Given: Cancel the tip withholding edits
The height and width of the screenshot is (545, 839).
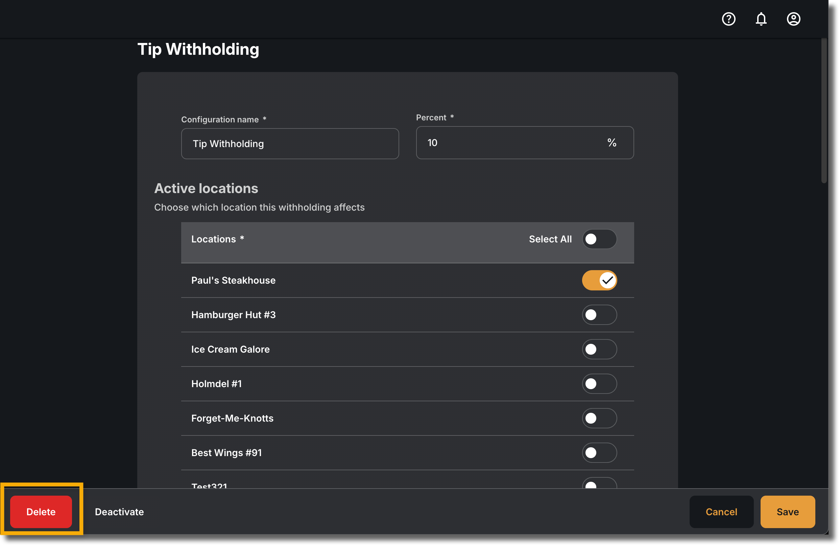Looking at the screenshot, I should pyautogui.click(x=721, y=512).
